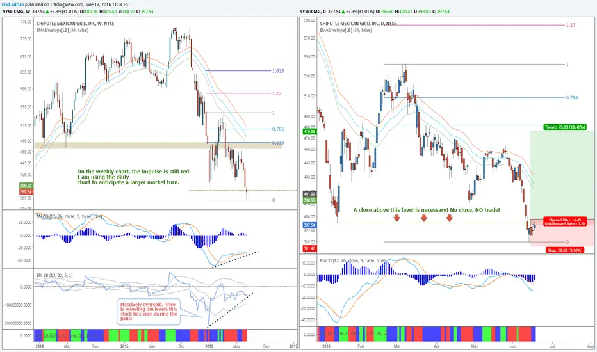Image resolution: width=597 pixels, height=352 pixels.
Task: Click the NYSE:CMG, D symbol header
Action: (312, 12)
